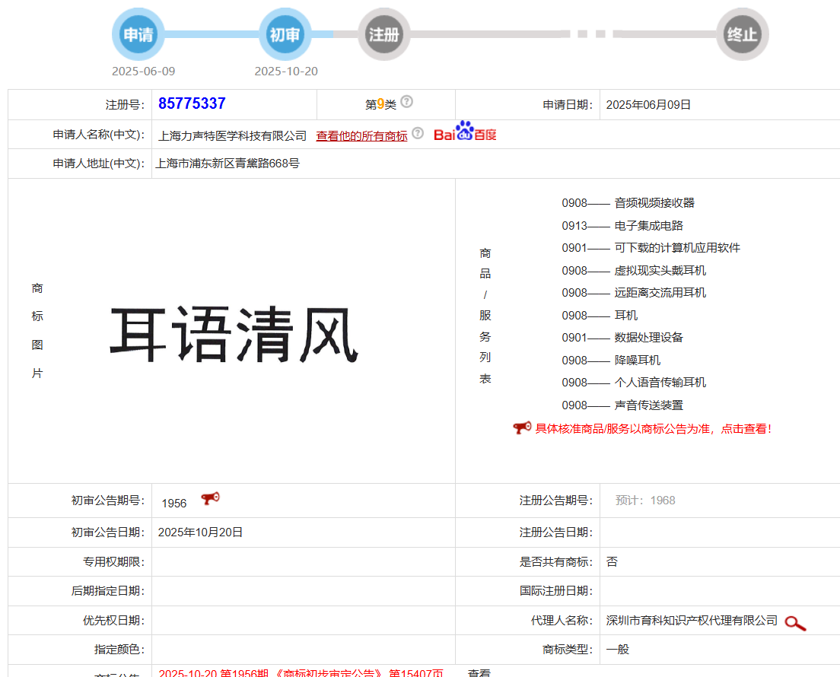840x677 pixels.
Task: Click the 初审 progress step circle
Action: click(x=285, y=34)
